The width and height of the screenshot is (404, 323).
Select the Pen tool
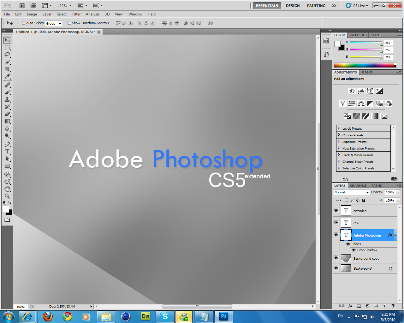pos(7,144)
